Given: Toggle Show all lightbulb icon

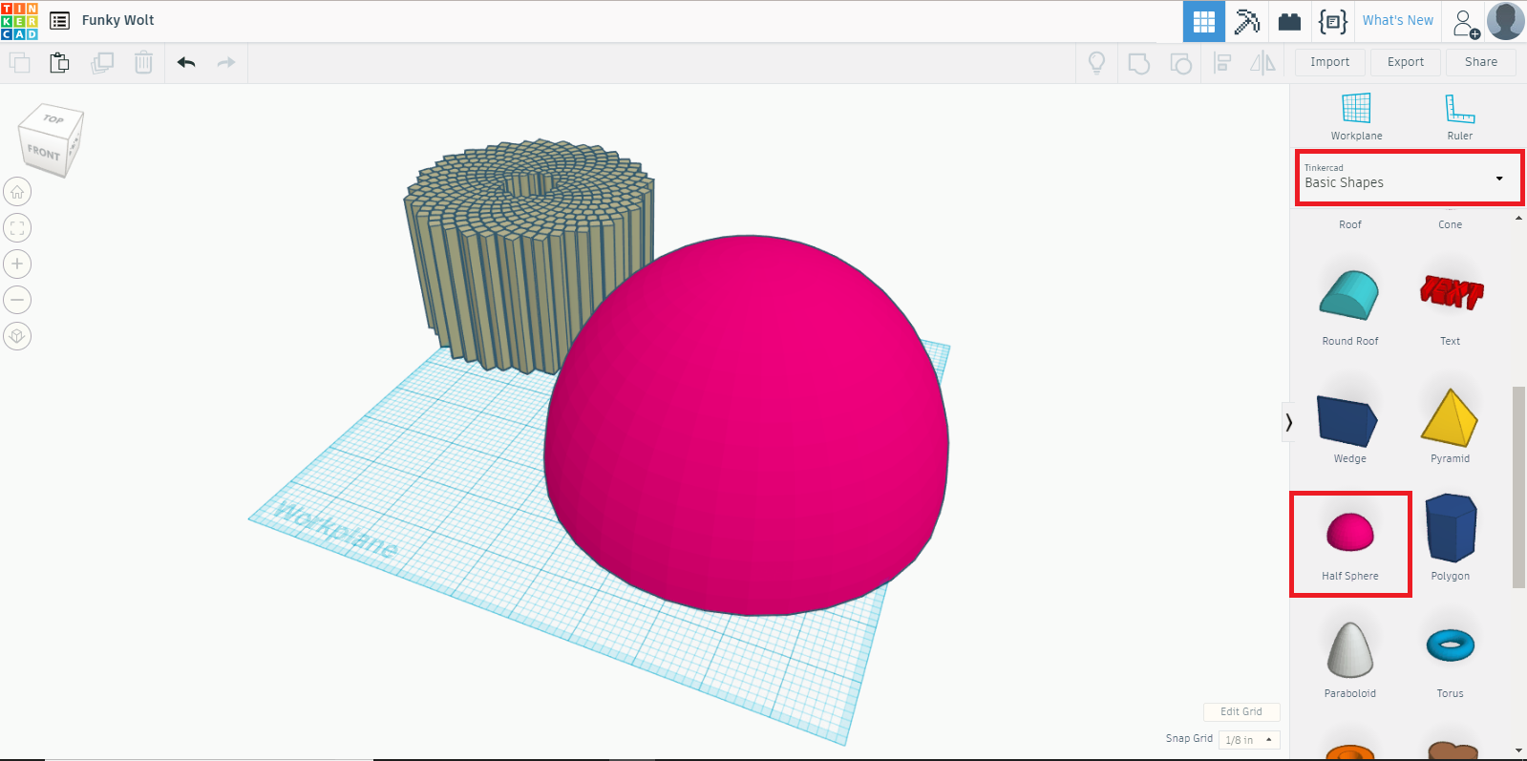Looking at the screenshot, I should point(1096,63).
